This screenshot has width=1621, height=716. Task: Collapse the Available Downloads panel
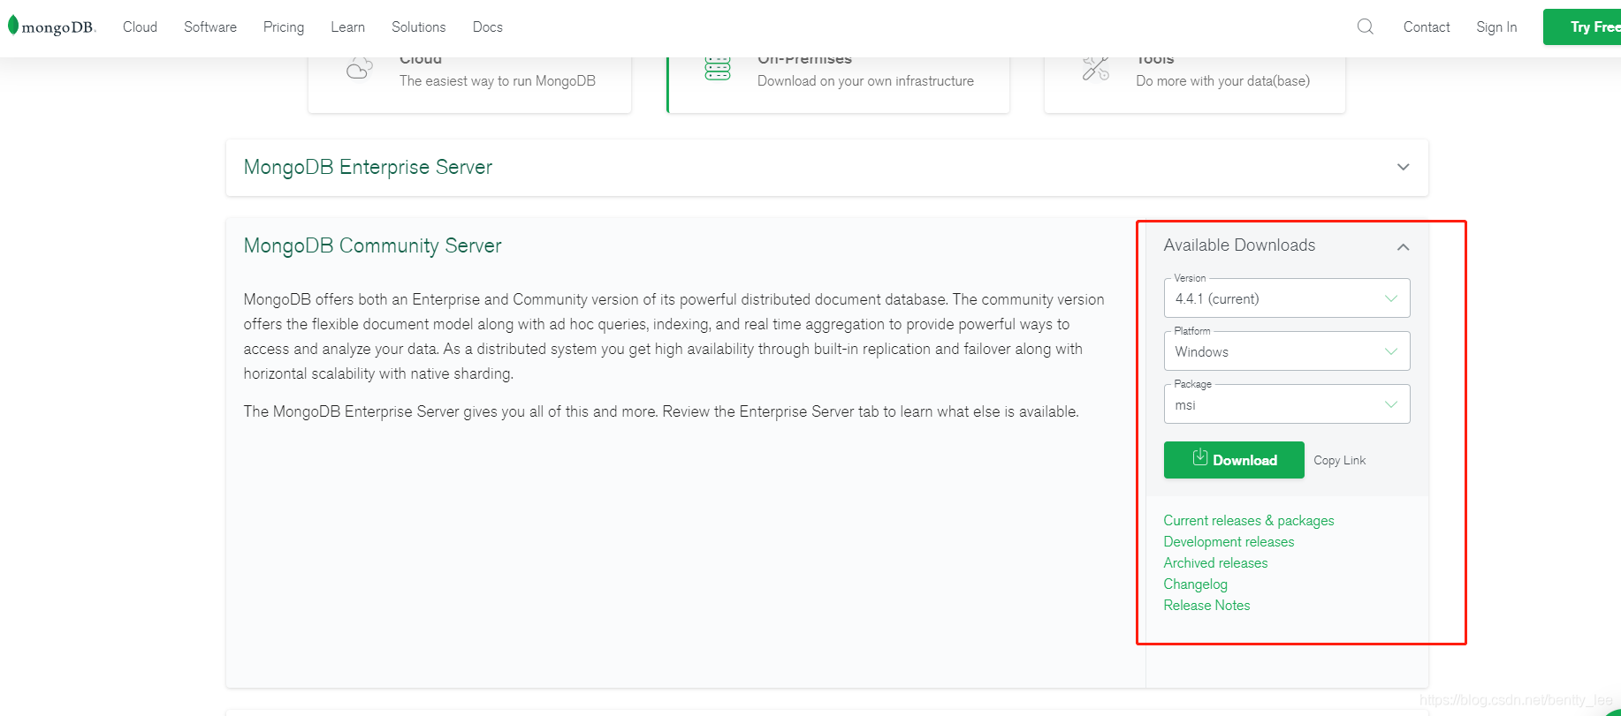1404,247
